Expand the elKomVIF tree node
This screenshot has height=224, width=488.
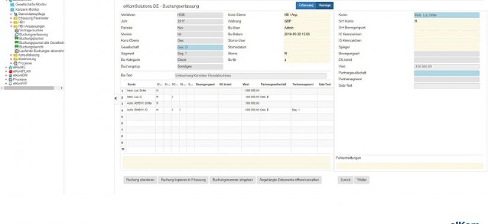point(6,83)
